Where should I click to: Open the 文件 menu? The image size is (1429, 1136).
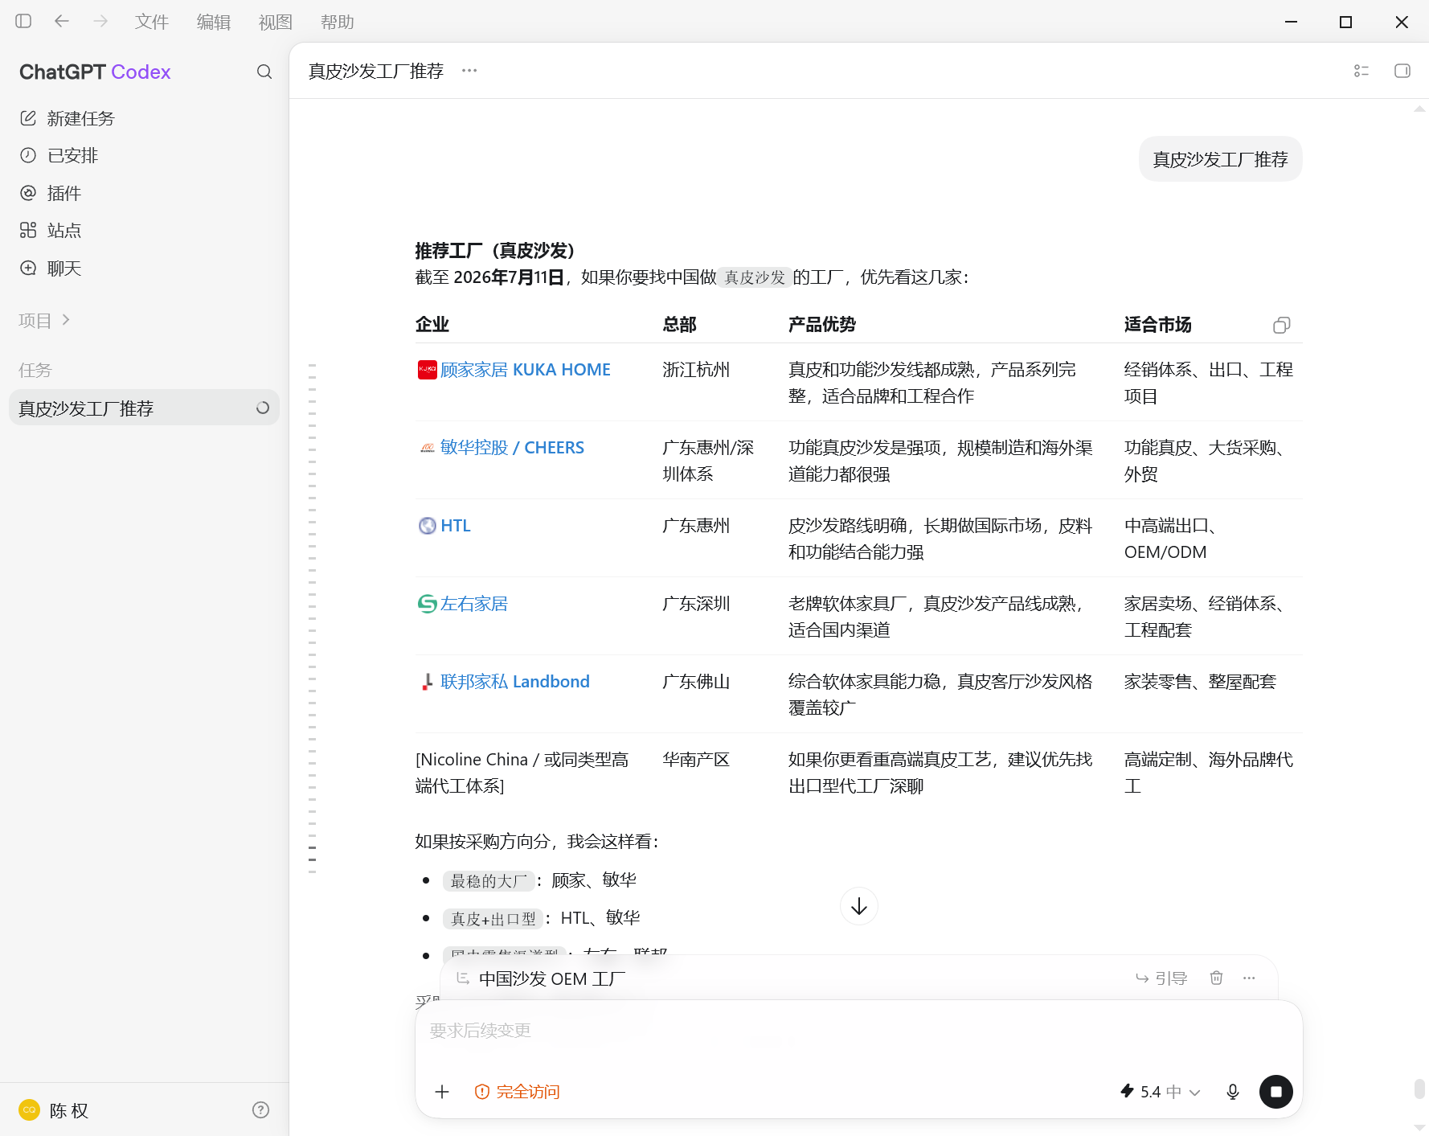(152, 22)
